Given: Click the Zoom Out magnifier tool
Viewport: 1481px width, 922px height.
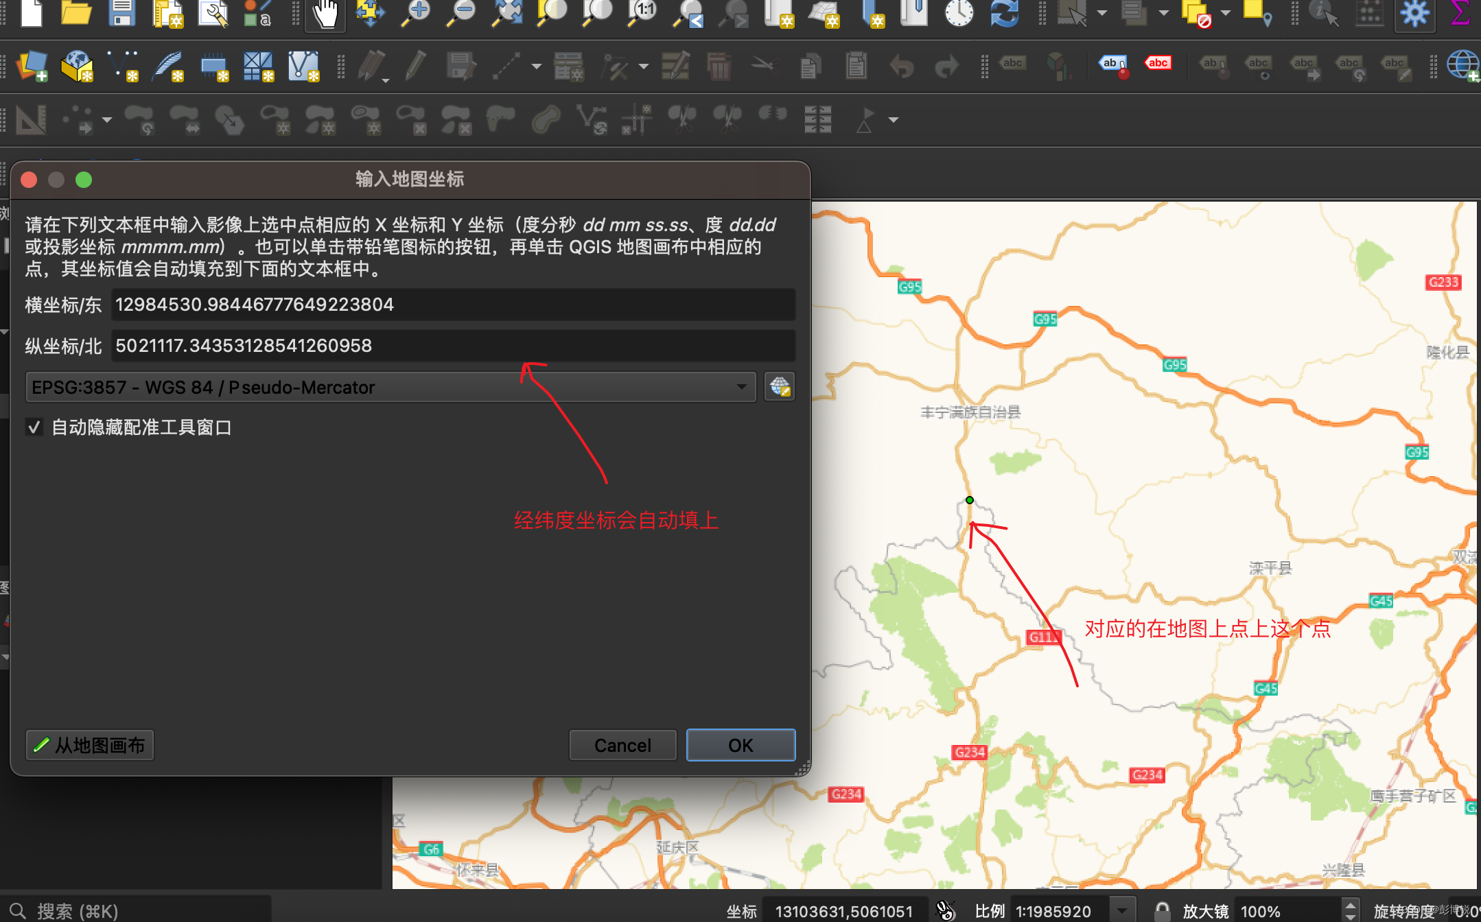Looking at the screenshot, I should (x=461, y=13).
